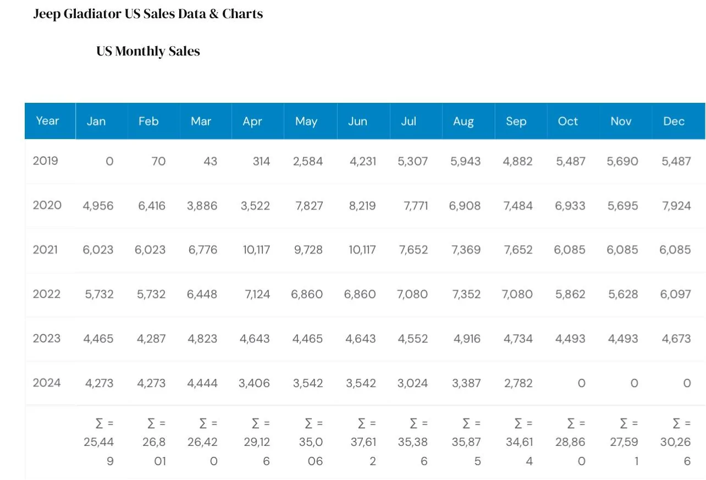The image size is (706, 480).
Task: Click the Jun column header
Action: click(357, 121)
